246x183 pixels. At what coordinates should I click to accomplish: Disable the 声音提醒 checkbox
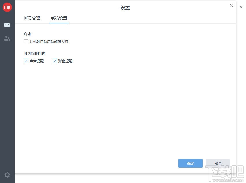(x=26, y=61)
